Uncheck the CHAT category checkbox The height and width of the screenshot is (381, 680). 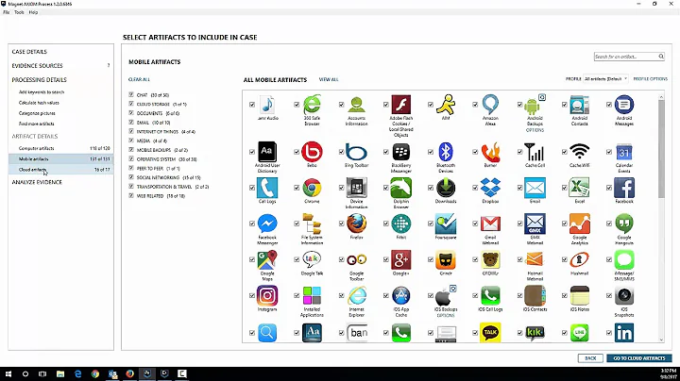131,94
